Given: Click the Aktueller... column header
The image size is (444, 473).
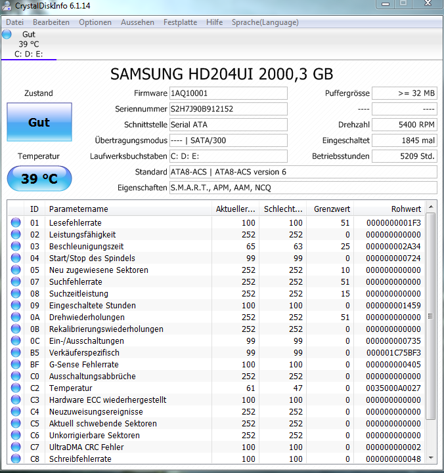Looking at the screenshot, I should point(235,209).
